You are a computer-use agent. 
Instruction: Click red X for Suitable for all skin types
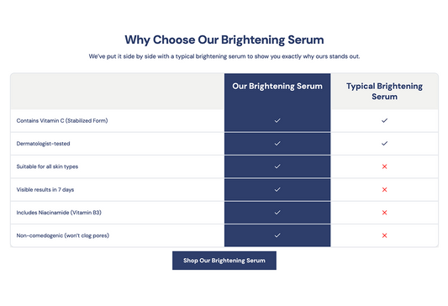[384, 166]
